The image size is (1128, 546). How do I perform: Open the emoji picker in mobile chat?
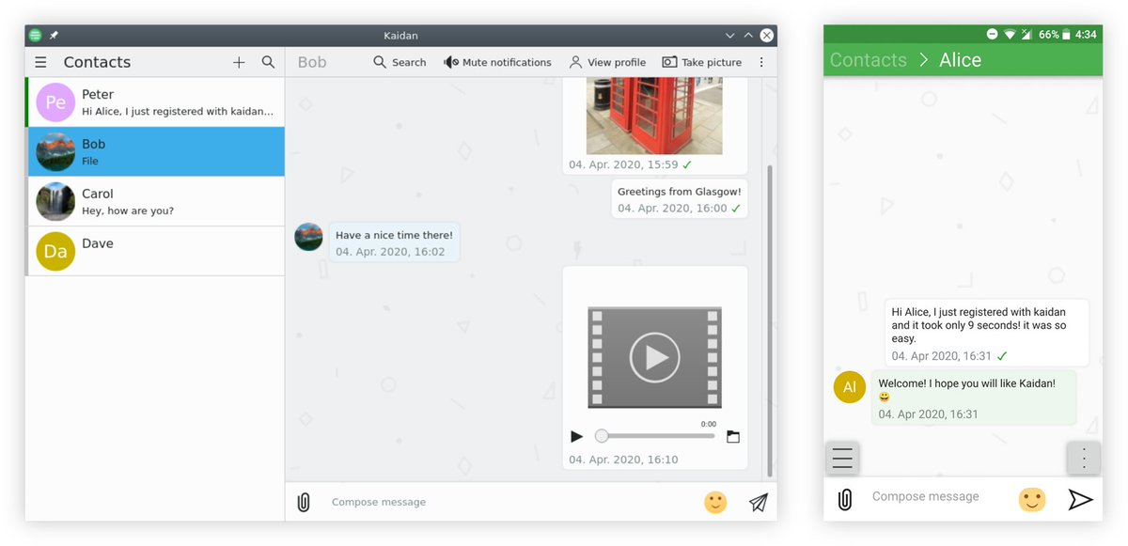[1032, 499]
